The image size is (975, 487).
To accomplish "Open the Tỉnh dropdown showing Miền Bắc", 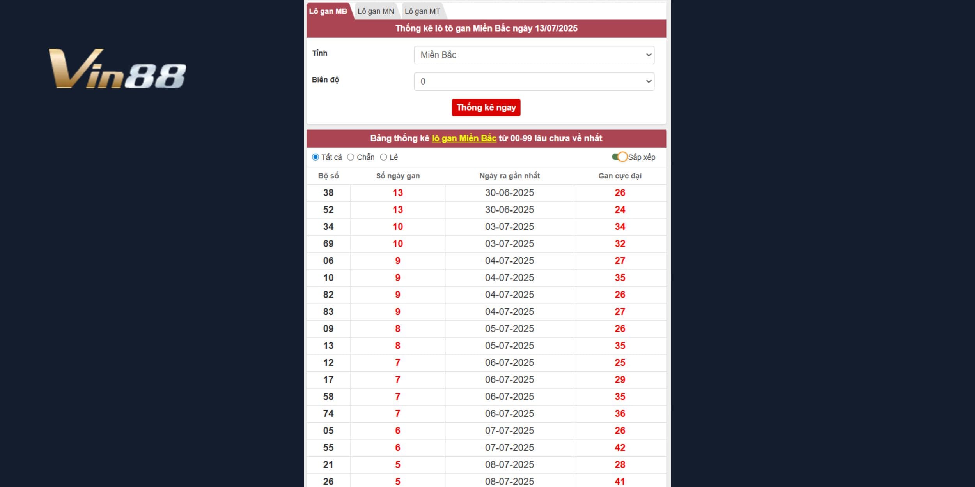I will pyautogui.click(x=534, y=55).
